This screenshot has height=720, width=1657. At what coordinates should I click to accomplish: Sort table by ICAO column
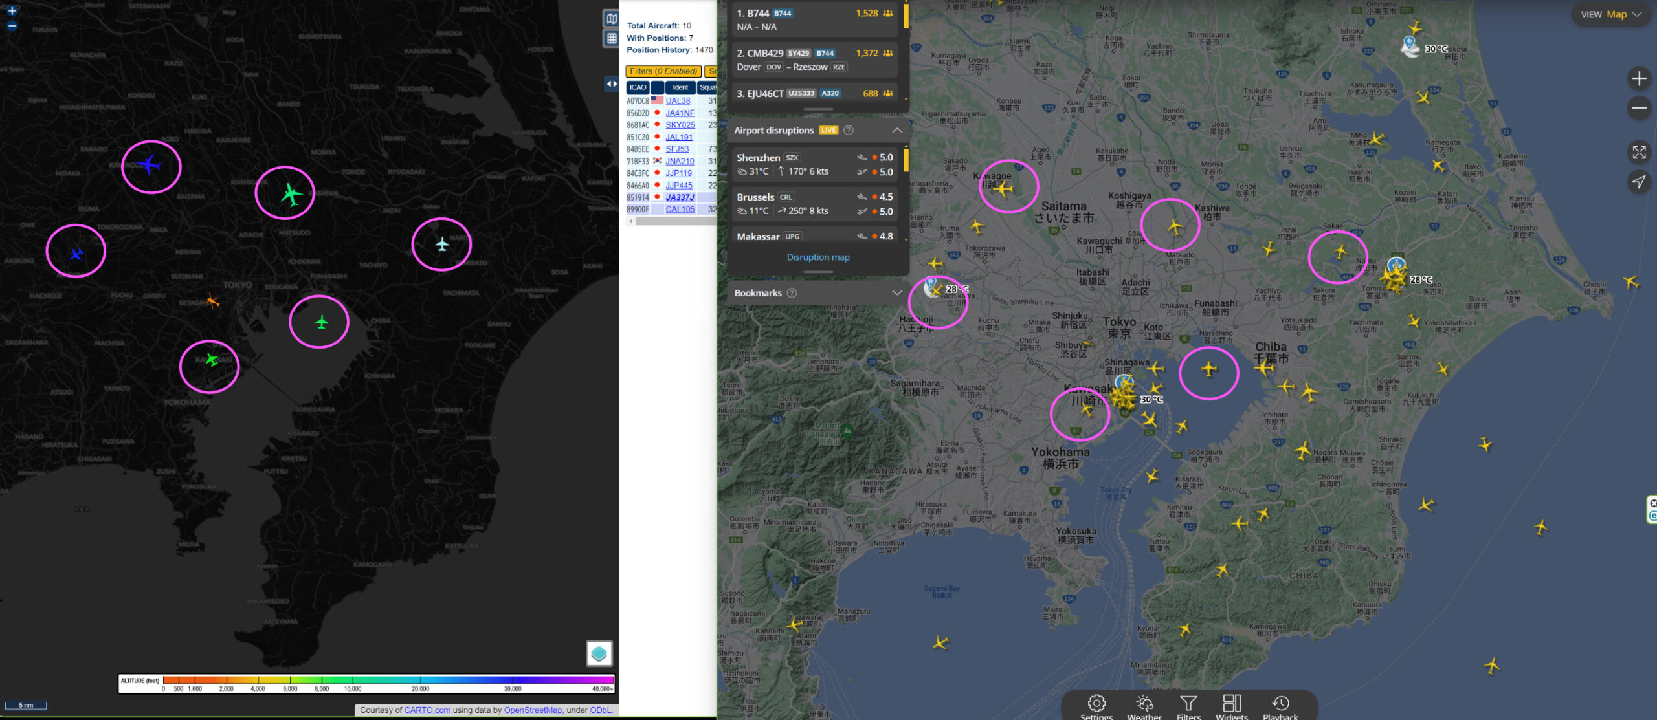pos(638,87)
